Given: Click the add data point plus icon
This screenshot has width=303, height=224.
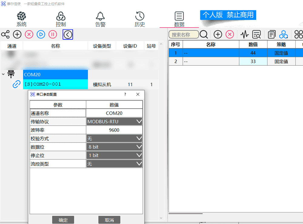Looking at the screenshot, I should click(218, 35).
